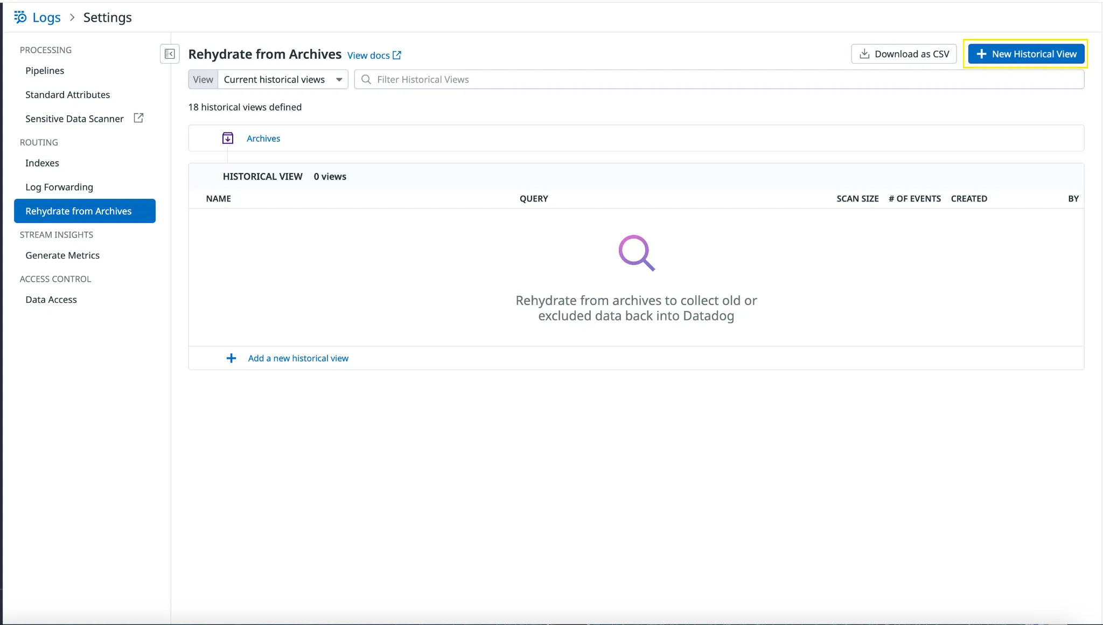Click the search magnifier icon in filter field
This screenshot has height=625, width=1103.
(x=366, y=80)
